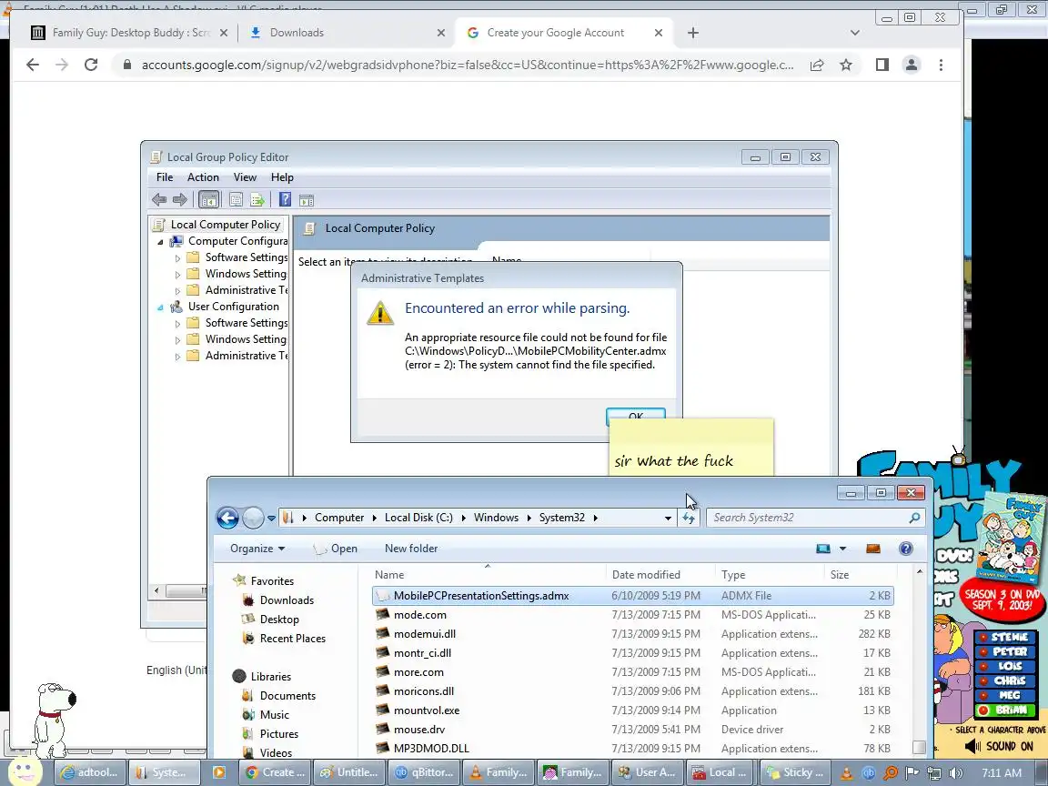Image resolution: width=1048 pixels, height=786 pixels.
Task: Open Organize dropdown in Explorer
Action: 257,549
